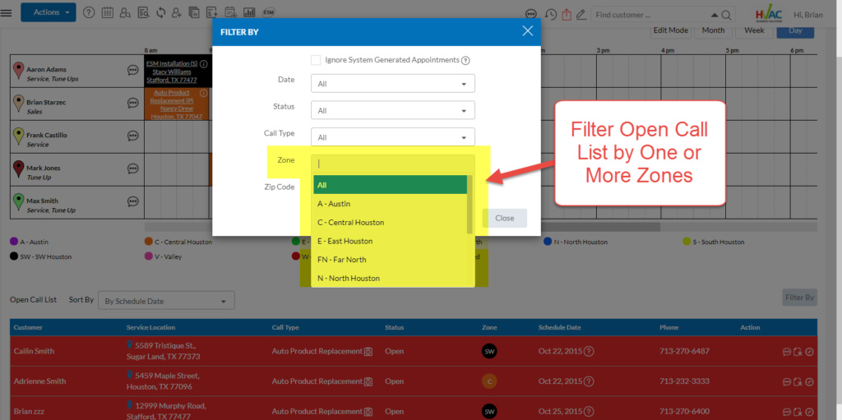The image size is (842, 420).
Task: Open the Actions dropdown button
Action: [x=49, y=12]
